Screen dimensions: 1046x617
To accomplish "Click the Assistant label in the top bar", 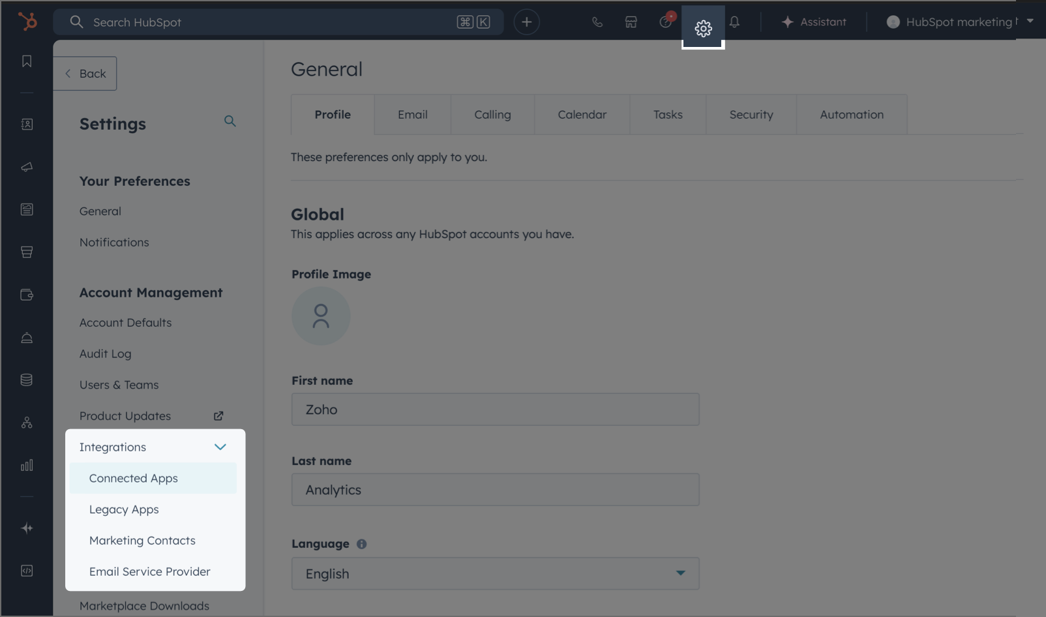I will (x=824, y=22).
